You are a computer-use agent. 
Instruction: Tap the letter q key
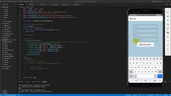pyautogui.click(x=130, y=63)
